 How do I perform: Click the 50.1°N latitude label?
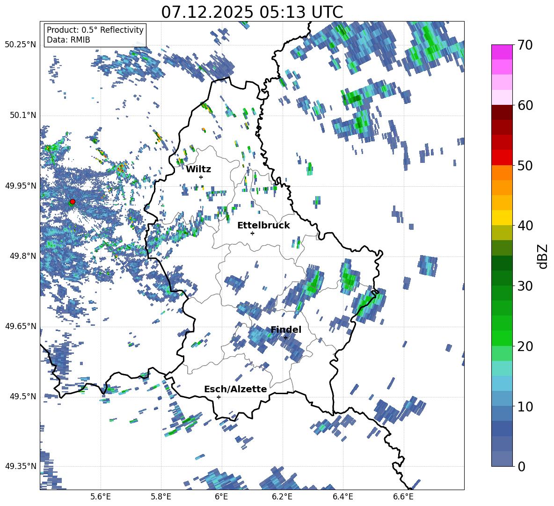click(x=23, y=116)
